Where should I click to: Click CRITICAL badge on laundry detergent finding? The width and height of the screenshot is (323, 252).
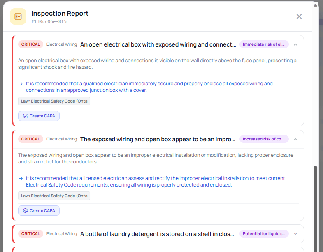tap(30, 233)
